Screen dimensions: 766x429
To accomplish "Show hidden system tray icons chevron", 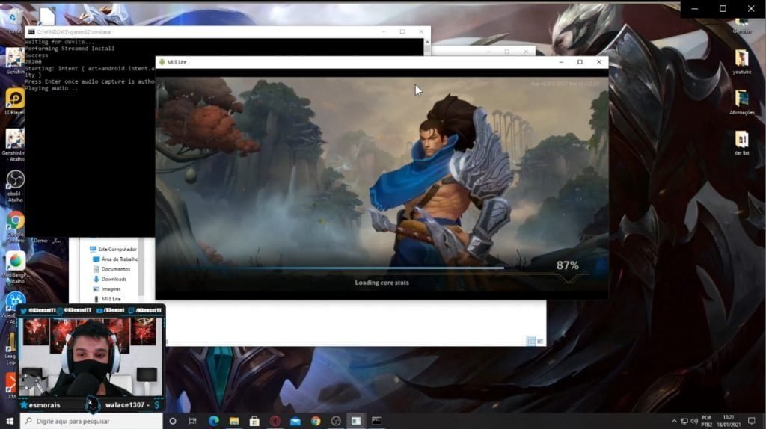I will pos(674,421).
